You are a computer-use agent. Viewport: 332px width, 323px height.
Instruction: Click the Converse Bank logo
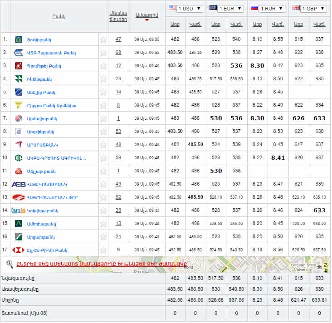tap(19, 210)
